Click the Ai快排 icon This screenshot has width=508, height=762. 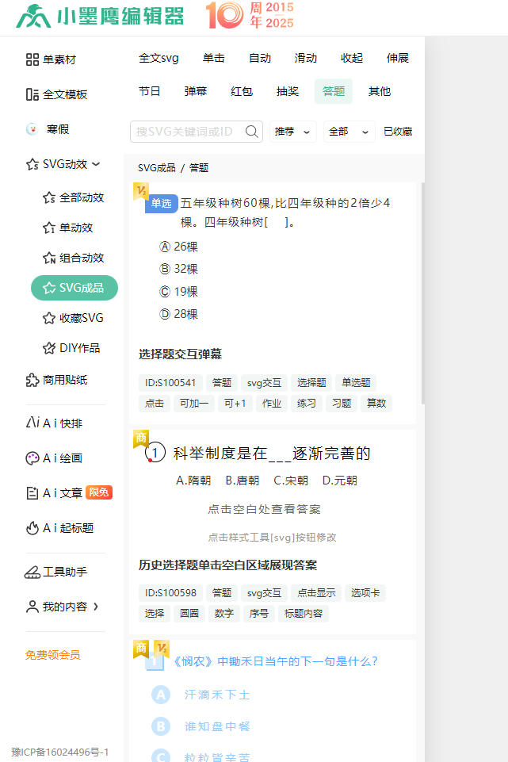point(32,423)
